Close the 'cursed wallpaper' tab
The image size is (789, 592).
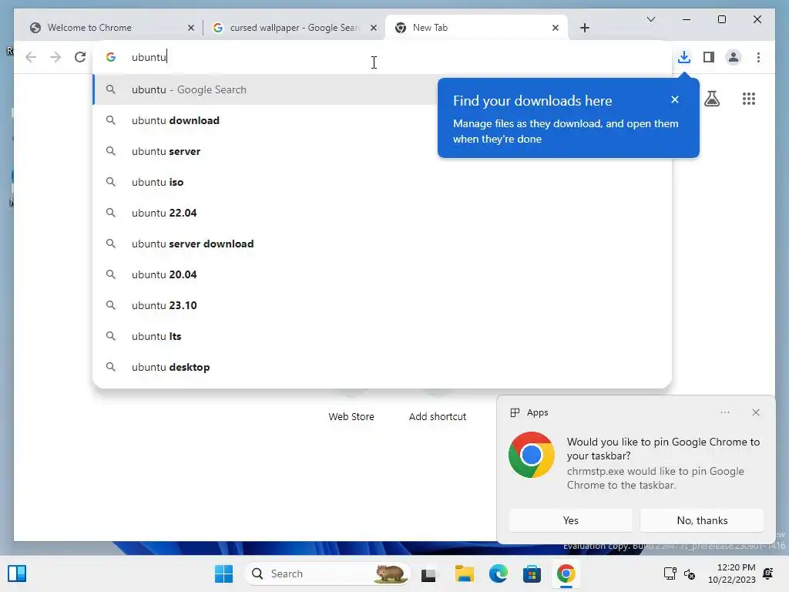(x=374, y=28)
